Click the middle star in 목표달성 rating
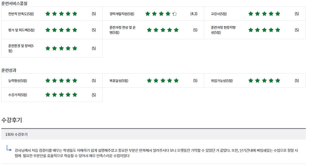 coord(163,81)
